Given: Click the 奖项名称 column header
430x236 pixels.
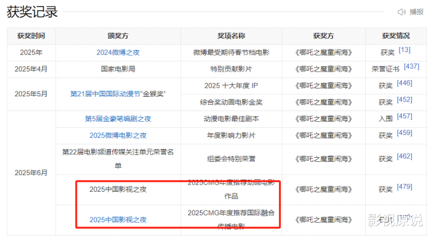Looking at the screenshot, I should pos(231,36).
